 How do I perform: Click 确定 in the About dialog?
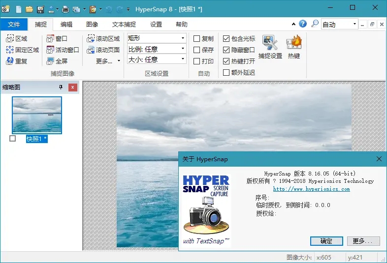point(326,241)
